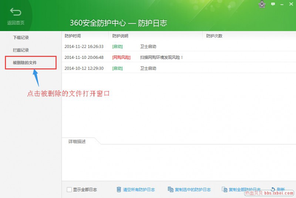The height and width of the screenshot is (198, 296).
Task: Switch to the 详细描述 tab
Action: tap(77, 141)
